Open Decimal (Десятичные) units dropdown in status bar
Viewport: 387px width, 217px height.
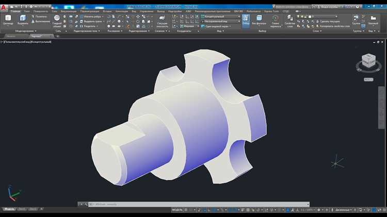click(343, 210)
